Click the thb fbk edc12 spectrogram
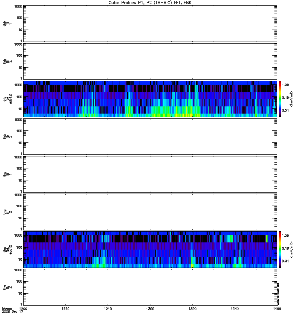 point(150,99)
